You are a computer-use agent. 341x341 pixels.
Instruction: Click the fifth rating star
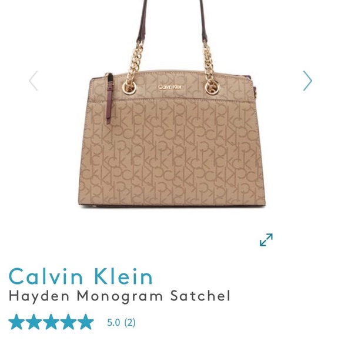click(x=85, y=322)
